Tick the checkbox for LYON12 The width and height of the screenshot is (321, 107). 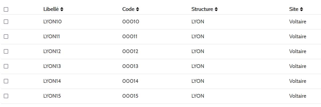tap(6, 52)
